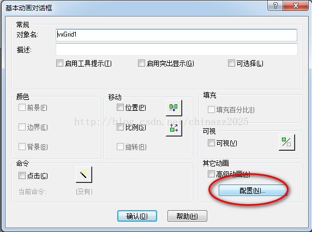Check the 可选择(L) option

pyautogui.click(x=231, y=63)
